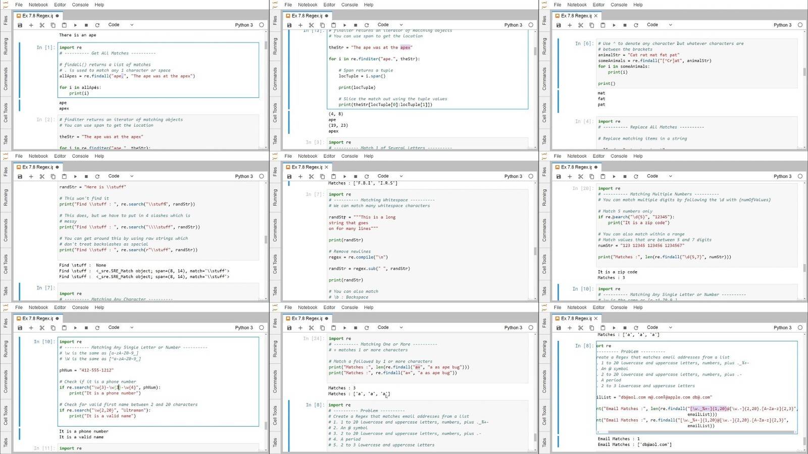The height and width of the screenshot is (454, 808).
Task: Open the Notebook menu in top-middle window
Action: 308,5
